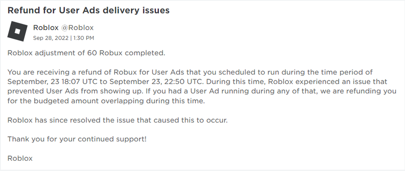Screen dimensions: 405x171
Task: Click the first paragraph starting You are receiving
Action: [202, 87]
